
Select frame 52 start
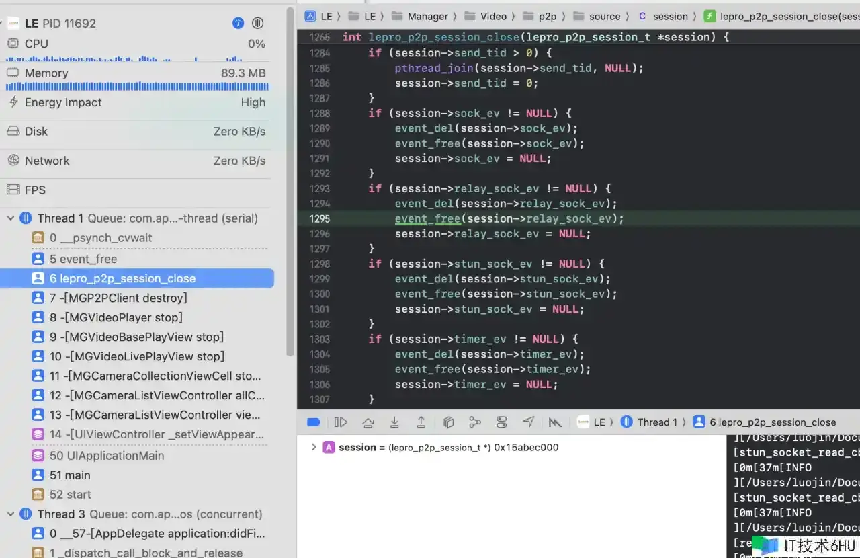coord(137,494)
